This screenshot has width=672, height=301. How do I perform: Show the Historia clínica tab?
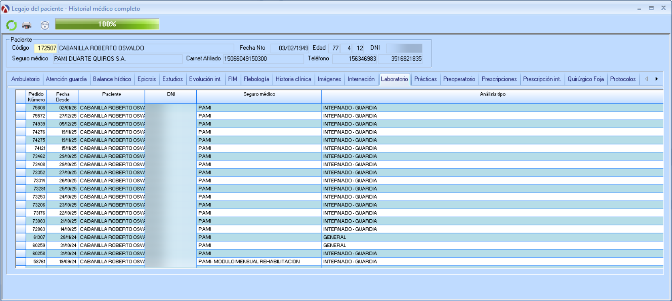tap(293, 79)
